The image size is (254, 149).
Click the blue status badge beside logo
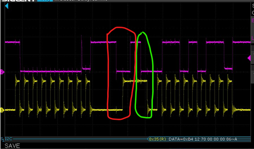click(x=45, y=1)
